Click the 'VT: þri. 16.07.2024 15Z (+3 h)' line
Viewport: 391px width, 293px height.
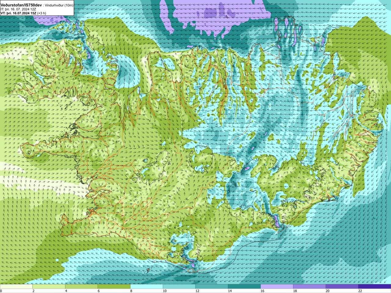coord(23,13)
